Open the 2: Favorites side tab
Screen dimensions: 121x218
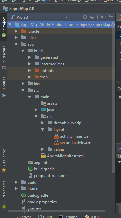(x=4, y=160)
